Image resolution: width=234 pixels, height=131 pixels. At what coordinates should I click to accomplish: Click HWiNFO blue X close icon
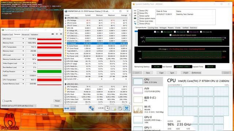[127, 108]
